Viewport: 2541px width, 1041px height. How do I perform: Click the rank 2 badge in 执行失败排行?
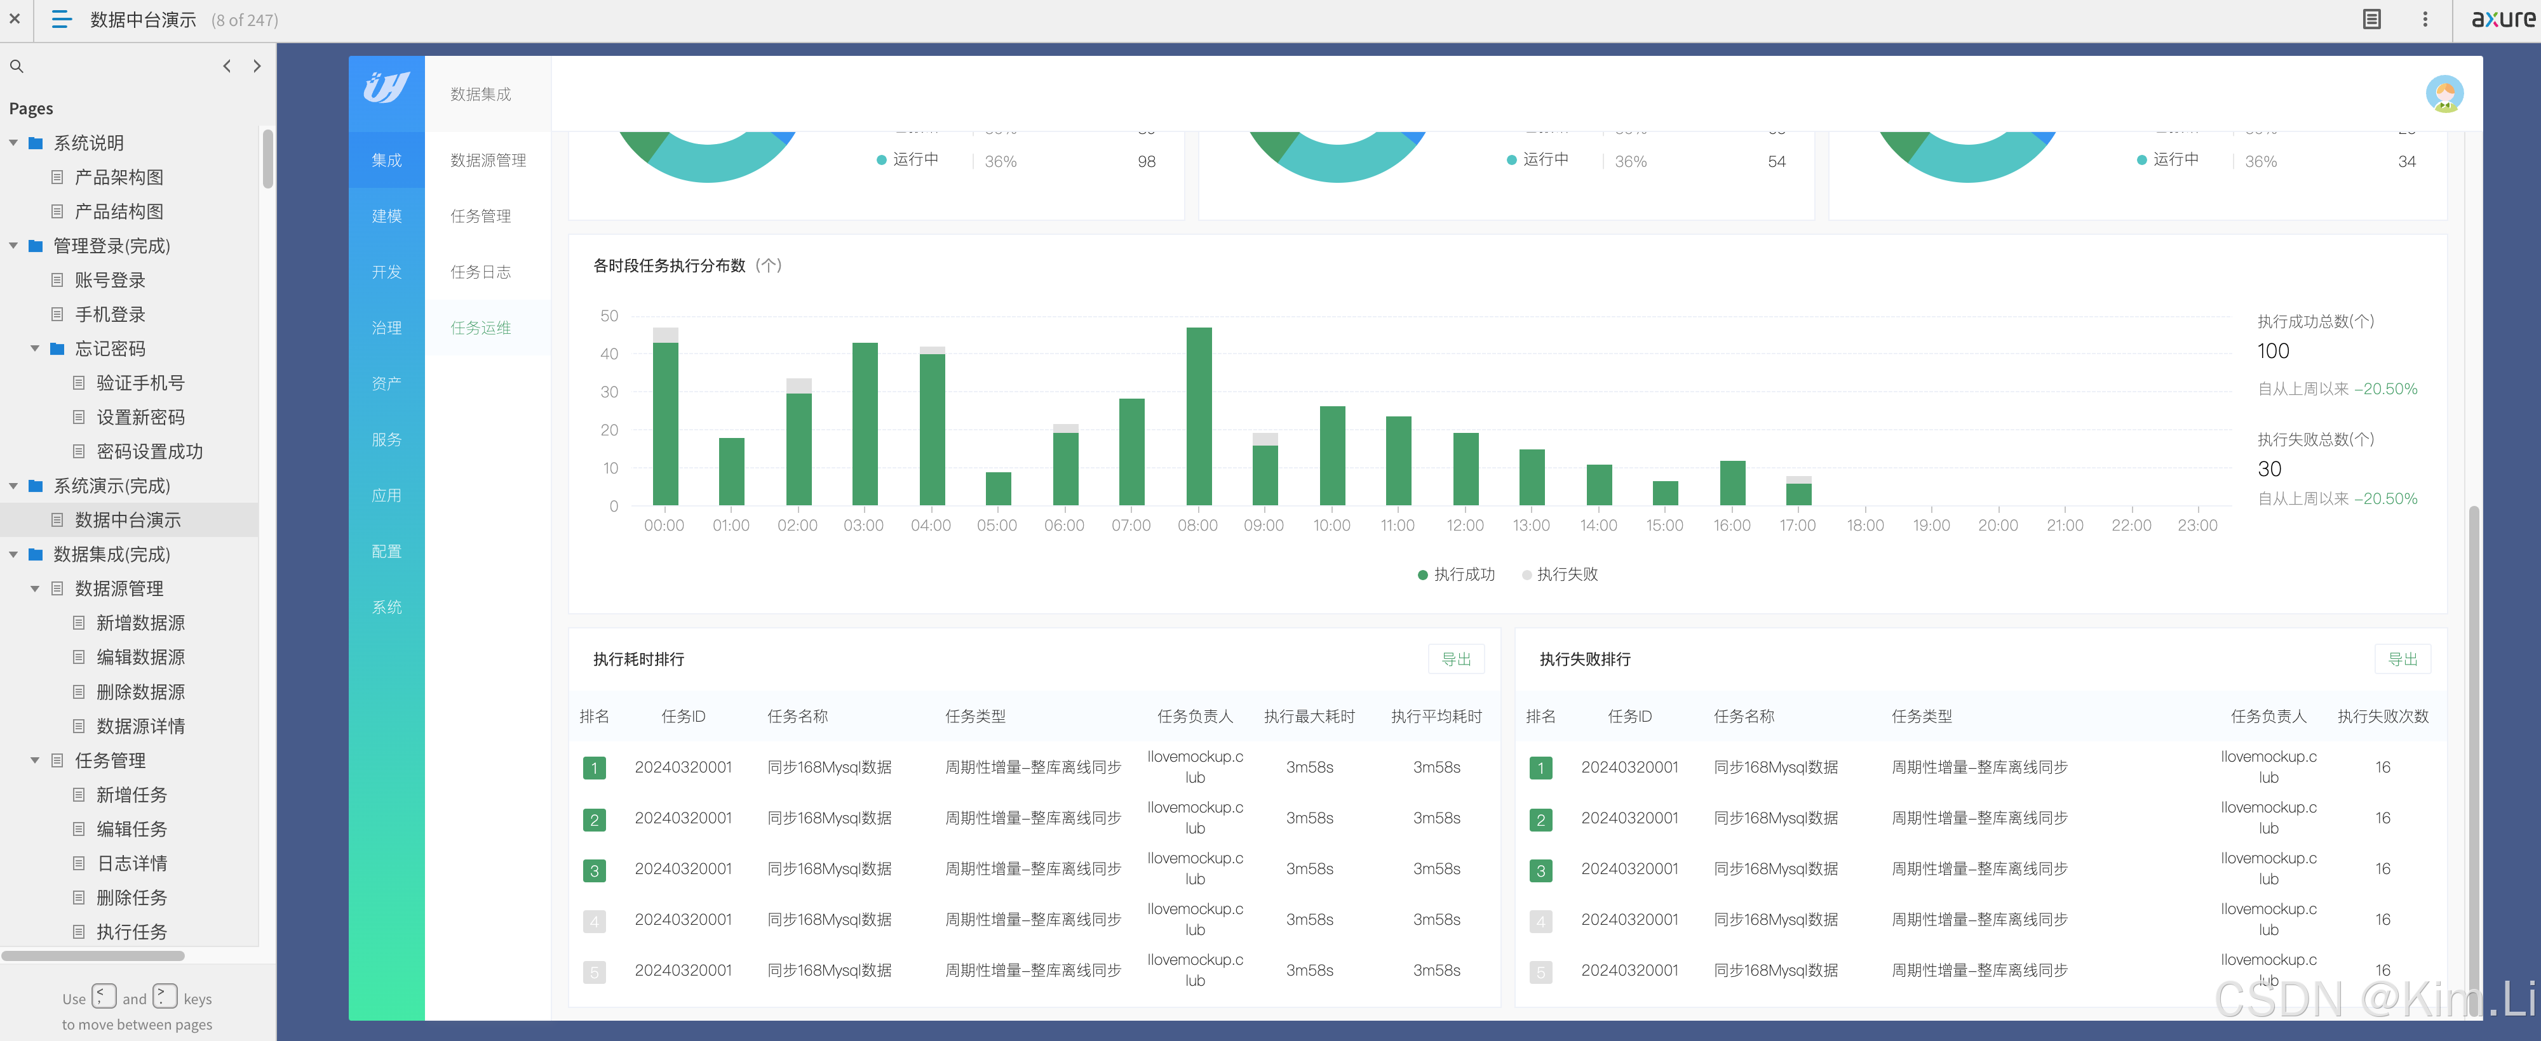point(1540,819)
